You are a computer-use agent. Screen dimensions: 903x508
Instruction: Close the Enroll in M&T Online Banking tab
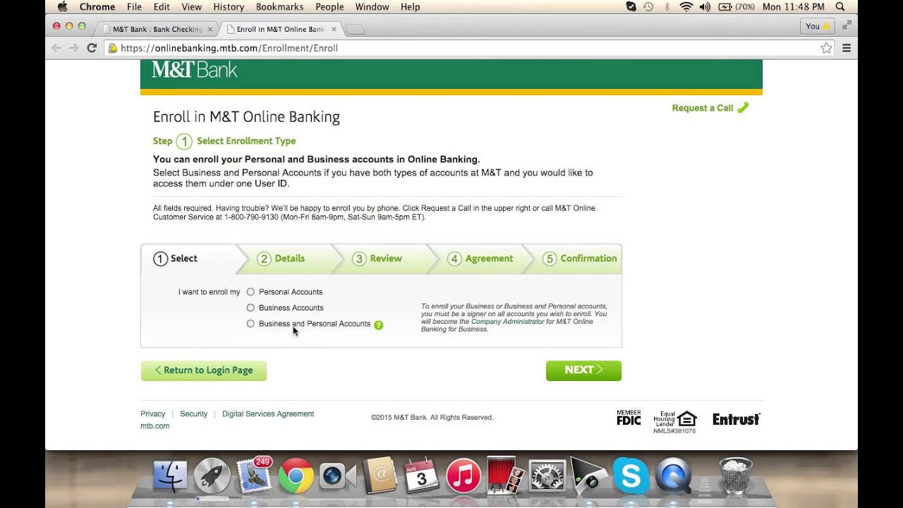tap(334, 29)
